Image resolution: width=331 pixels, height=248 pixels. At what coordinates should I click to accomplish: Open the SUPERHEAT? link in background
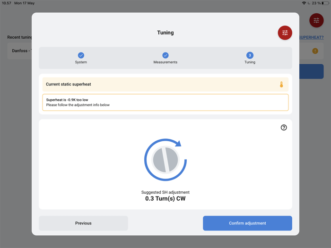[311, 37]
